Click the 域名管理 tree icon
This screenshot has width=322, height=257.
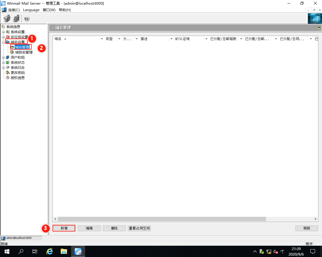click(12, 47)
